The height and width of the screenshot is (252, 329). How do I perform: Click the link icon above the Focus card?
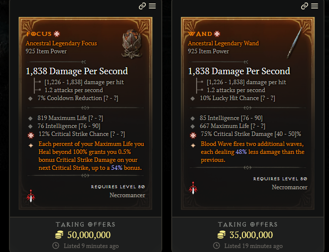point(142,6)
